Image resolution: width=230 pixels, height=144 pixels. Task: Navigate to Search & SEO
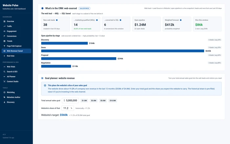click(x=16, y=72)
